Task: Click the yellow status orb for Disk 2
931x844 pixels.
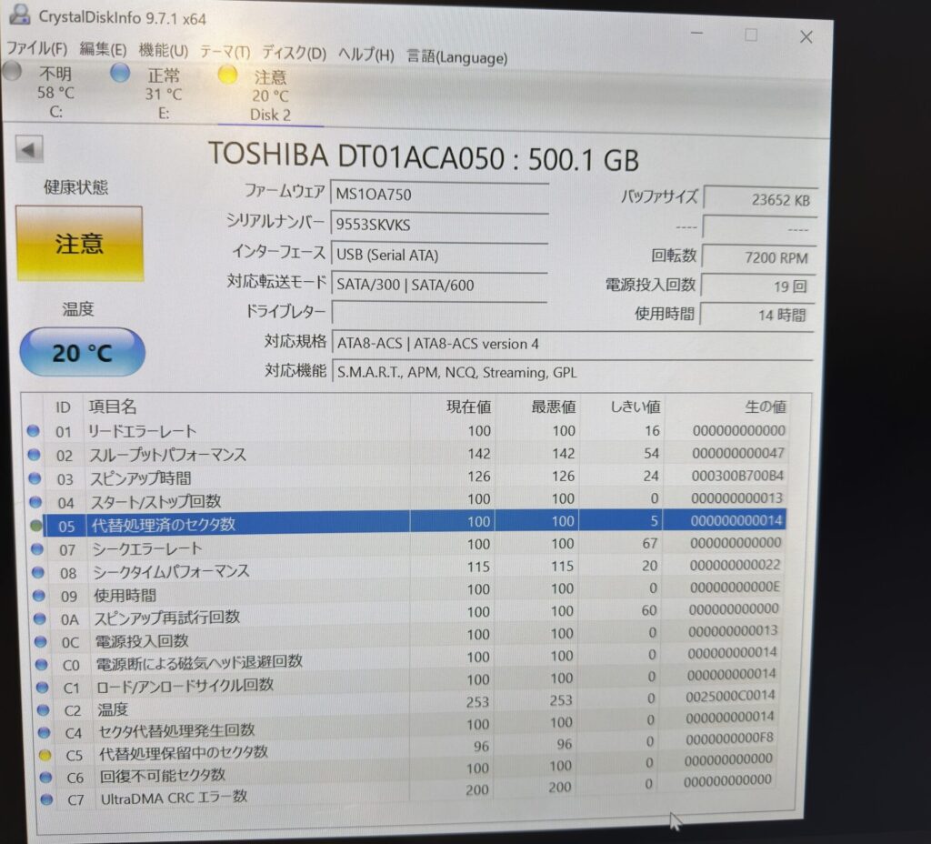Action: pyautogui.click(x=227, y=75)
